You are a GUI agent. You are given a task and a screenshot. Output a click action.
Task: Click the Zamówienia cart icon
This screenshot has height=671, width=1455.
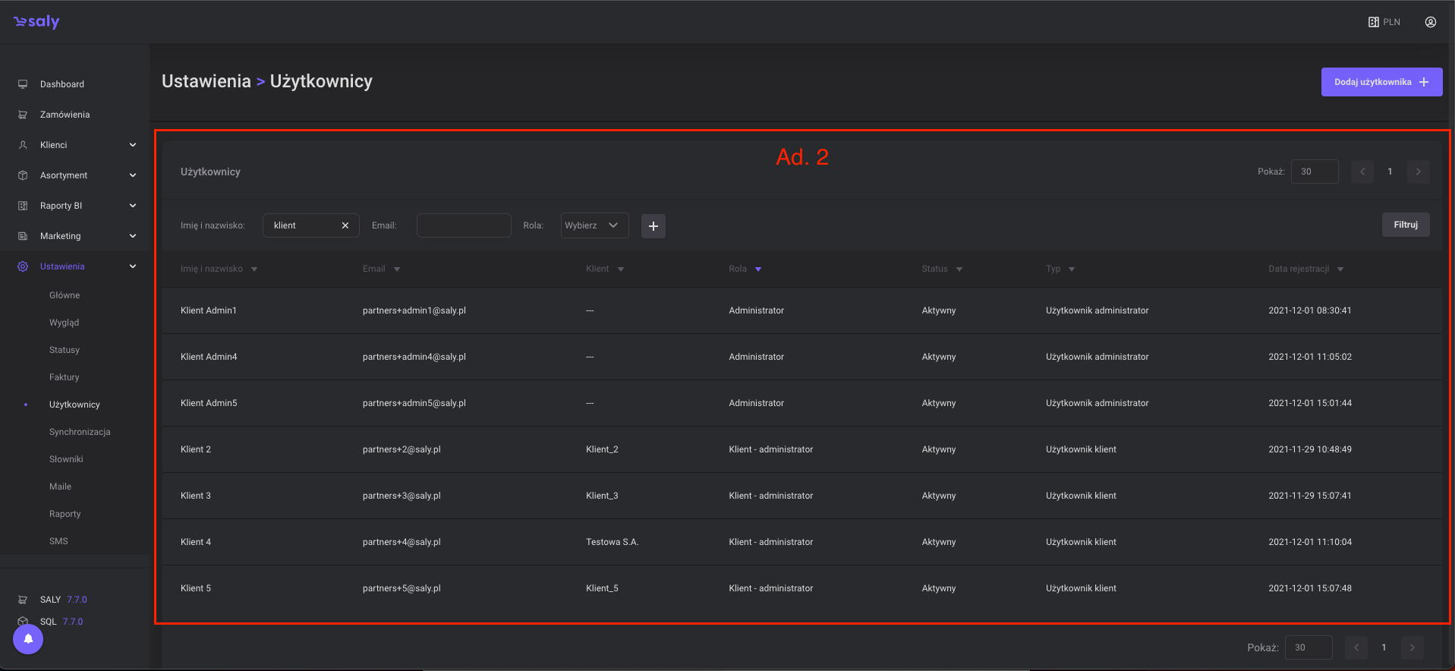[23, 115]
